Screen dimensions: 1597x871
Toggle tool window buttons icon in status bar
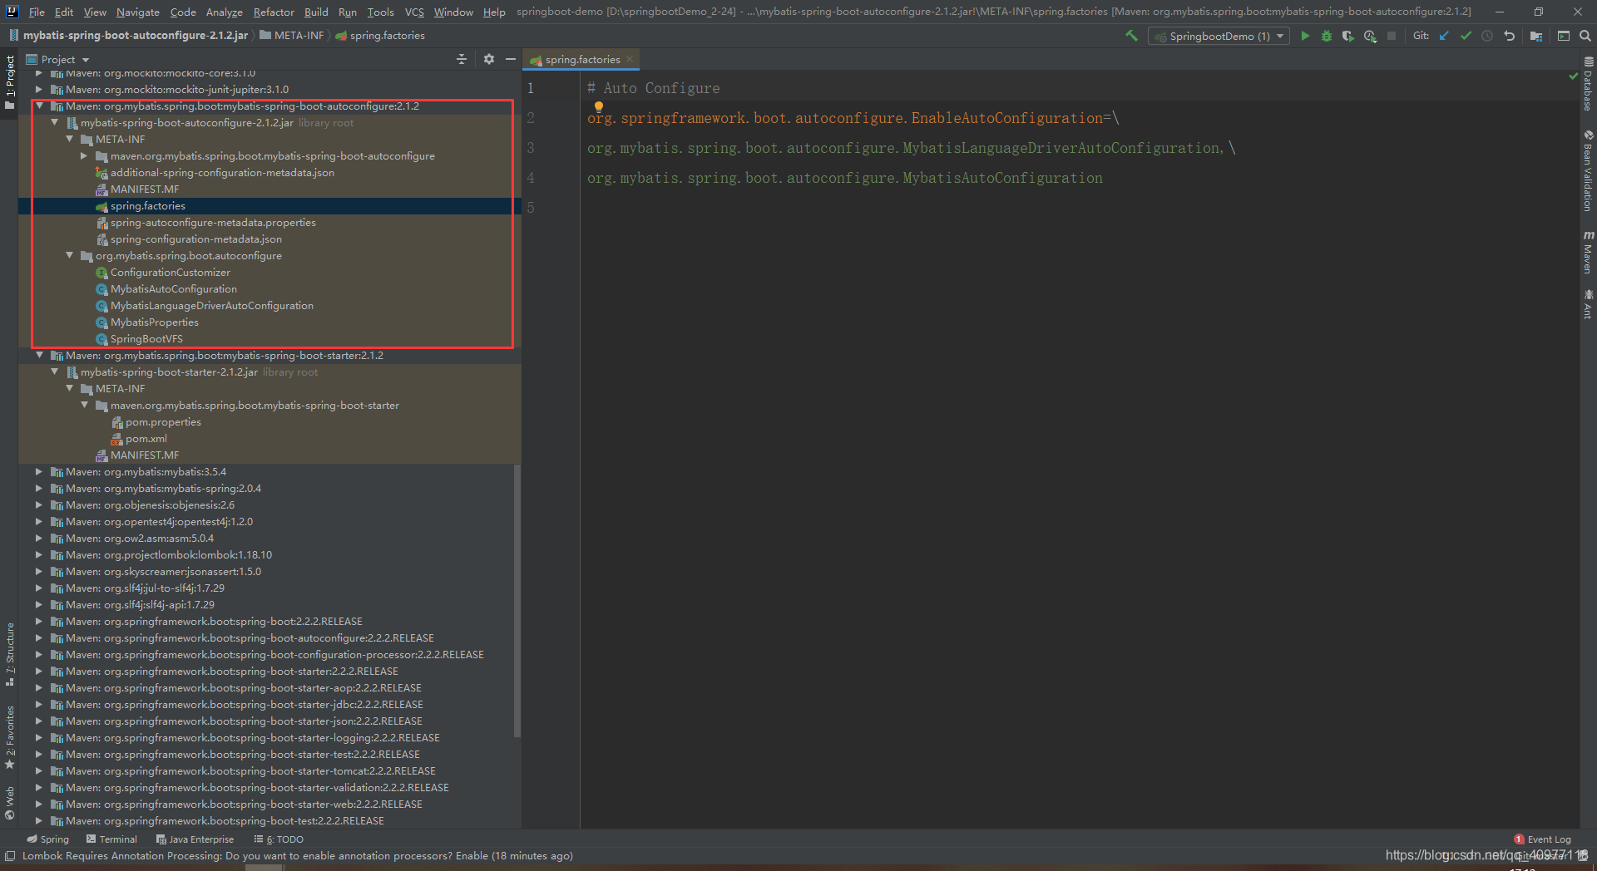tap(10, 856)
